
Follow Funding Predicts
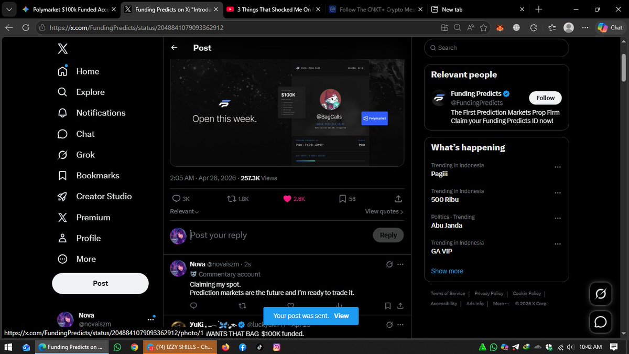tap(545, 98)
